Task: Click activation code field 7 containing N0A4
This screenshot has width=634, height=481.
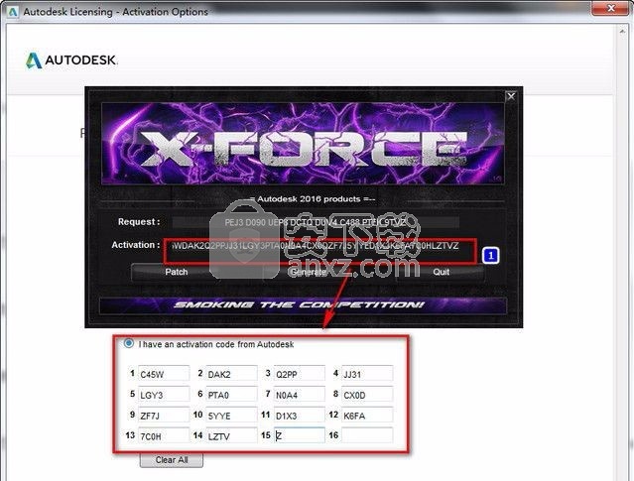Action: coord(300,394)
